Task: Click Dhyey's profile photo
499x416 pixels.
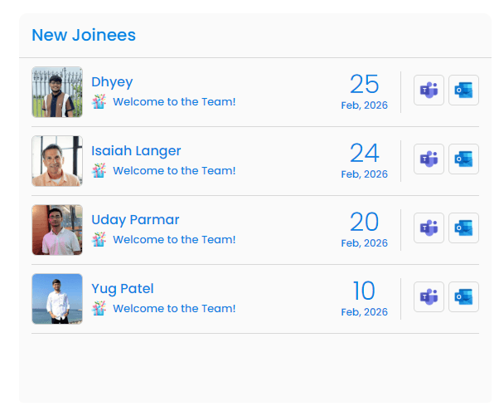Action: pos(57,92)
